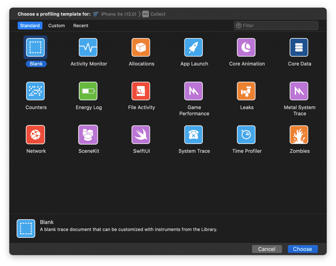Click the Core Data database icon

pos(299,48)
